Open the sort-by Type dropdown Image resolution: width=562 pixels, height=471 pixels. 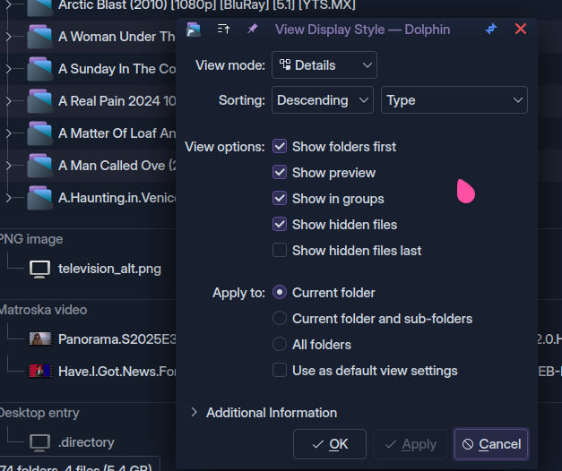tap(454, 100)
